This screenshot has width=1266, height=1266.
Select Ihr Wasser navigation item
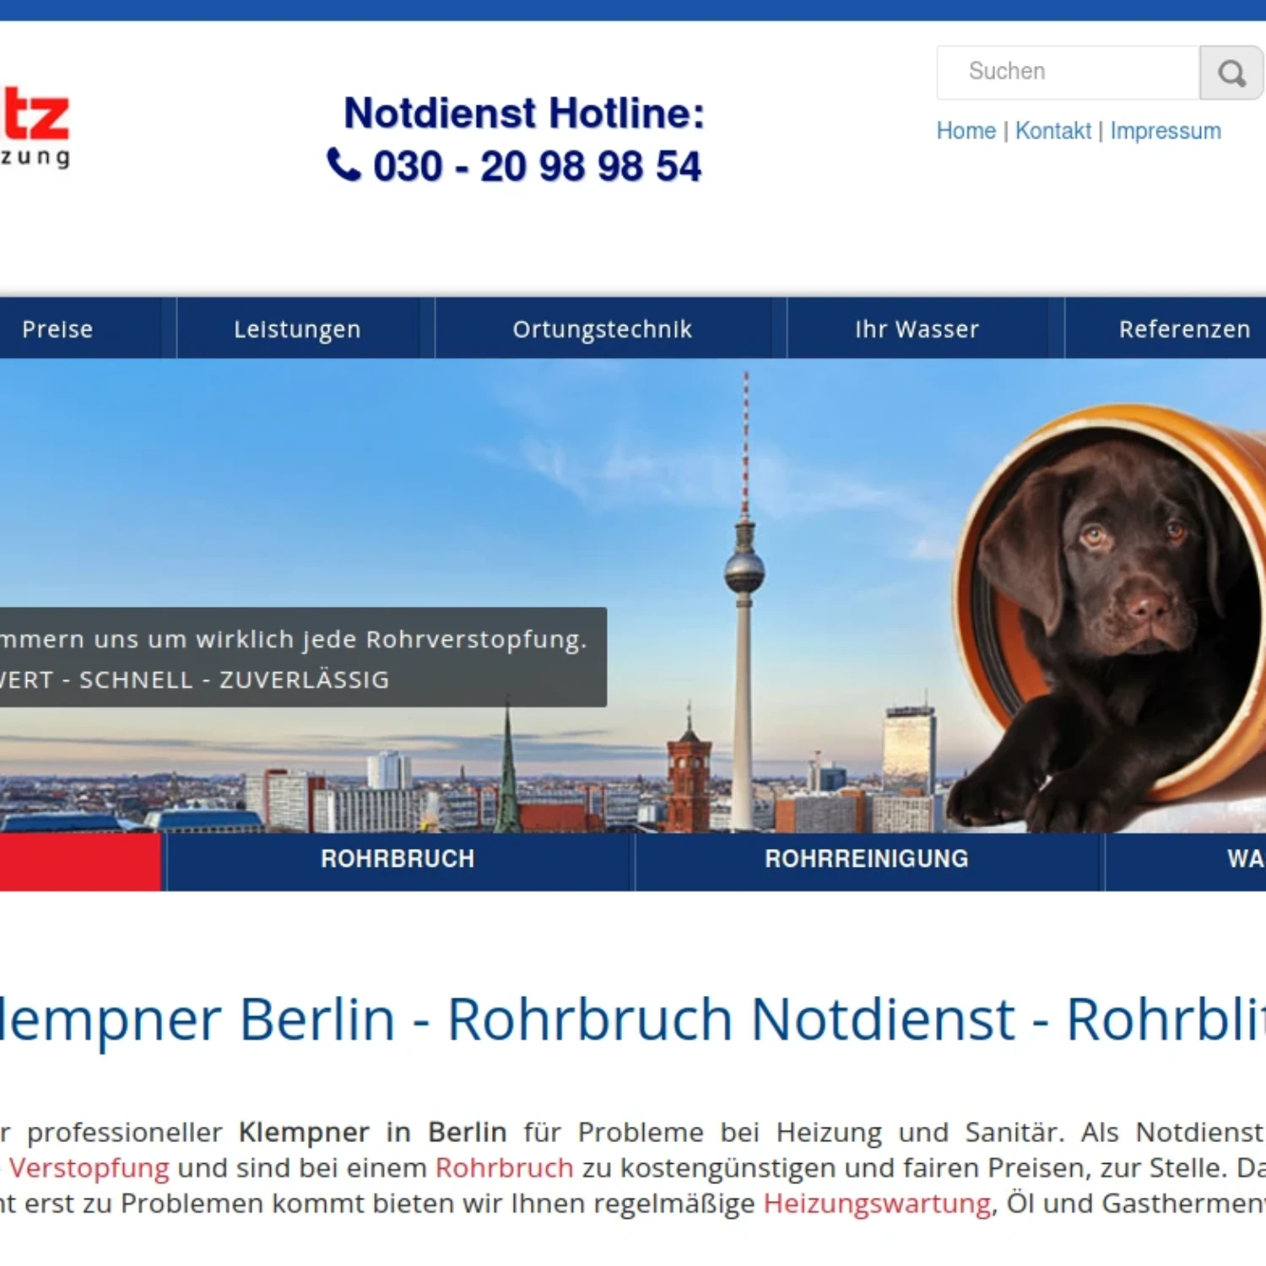(x=917, y=328)
